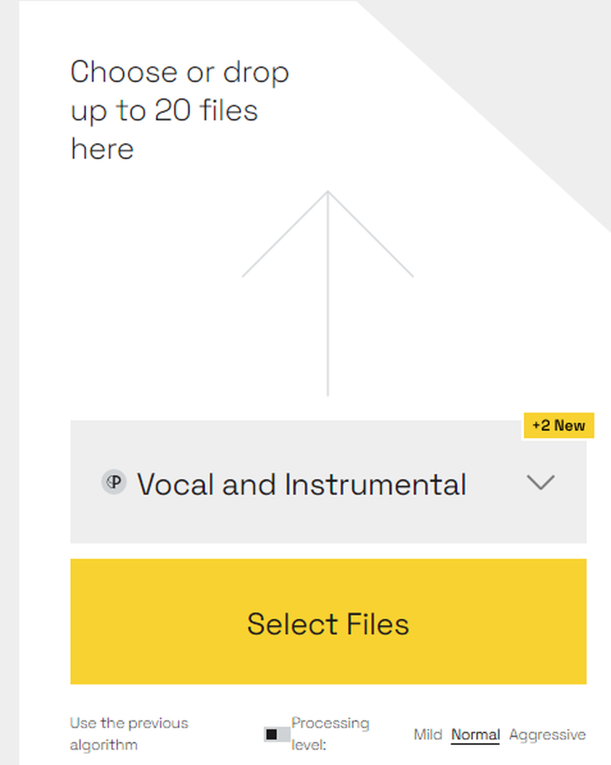Click the Select Files yellow button

click(x=328, y=621)
